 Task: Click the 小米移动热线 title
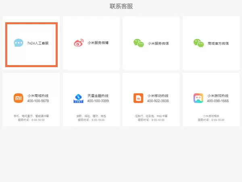158,95
